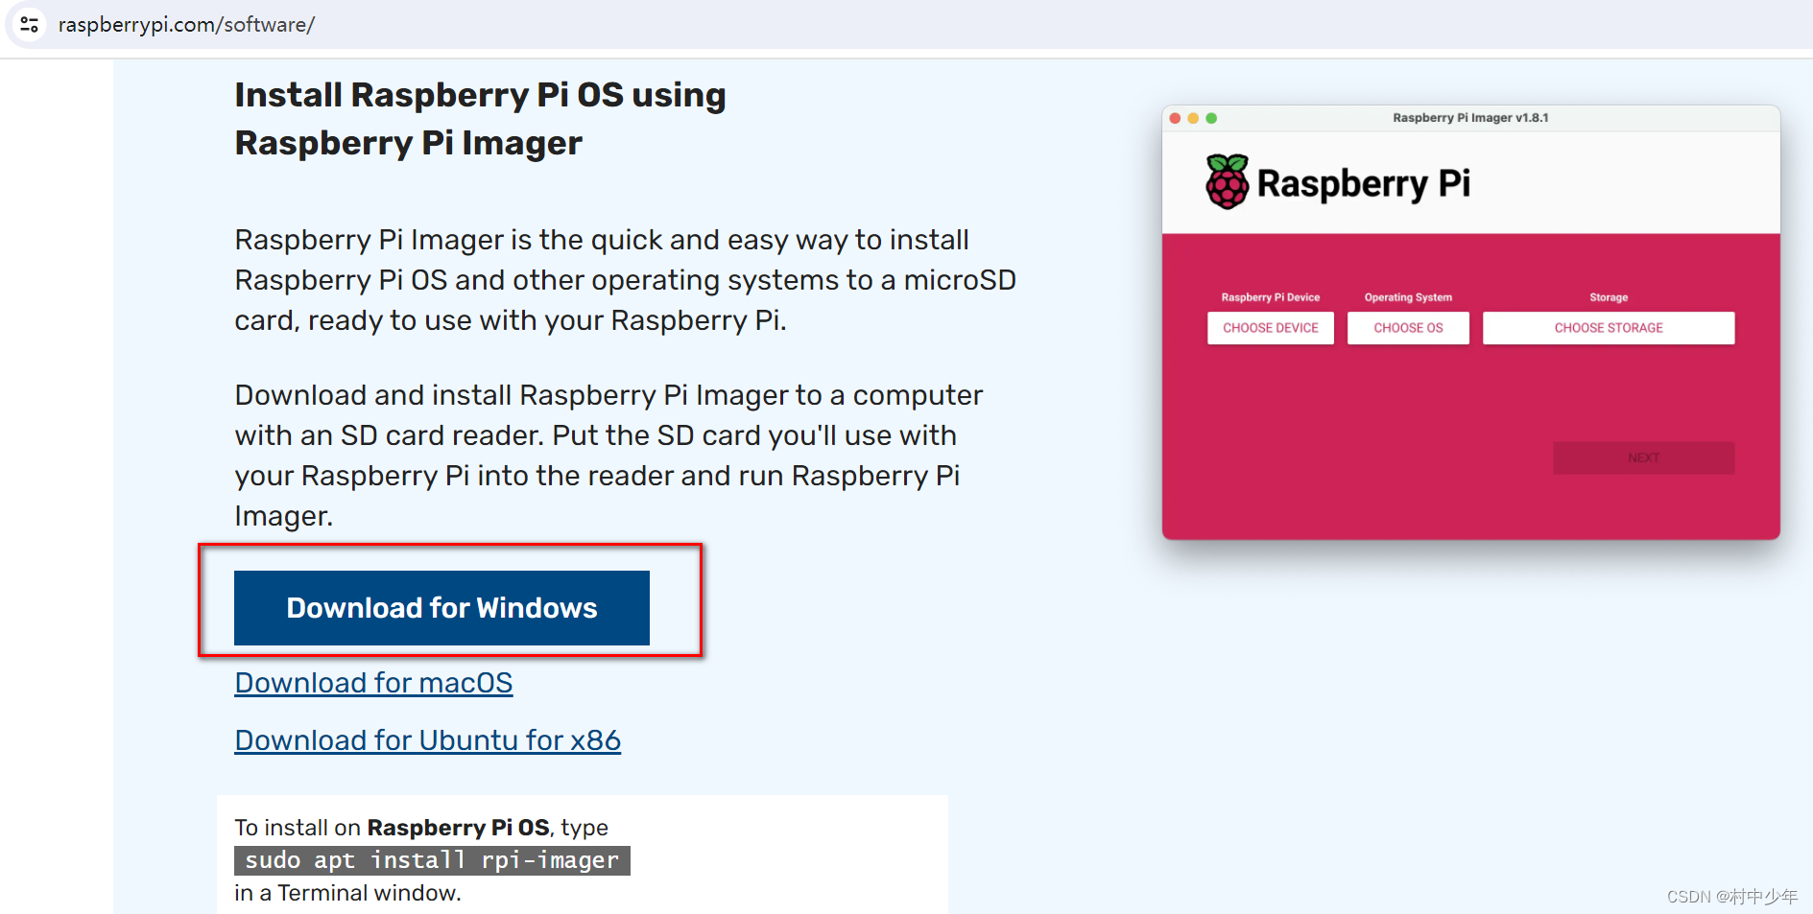
Task: Click the Raspberry Pi Device label in the Imager preview
Action: point(1270,297)
